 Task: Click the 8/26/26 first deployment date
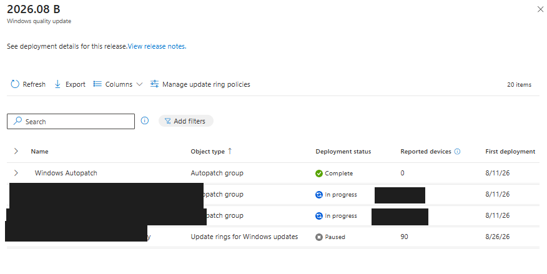click(x=498, y=237)
